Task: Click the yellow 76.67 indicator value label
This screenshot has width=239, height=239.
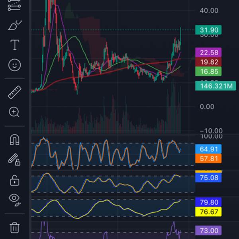Action: (208, 212)
